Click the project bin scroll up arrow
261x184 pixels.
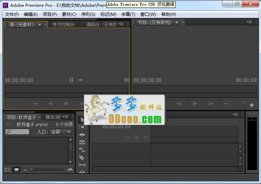coord(70,140)
